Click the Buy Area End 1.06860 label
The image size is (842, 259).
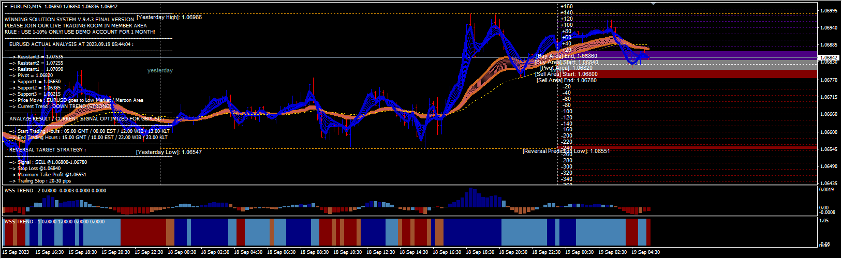coord(566,56)
